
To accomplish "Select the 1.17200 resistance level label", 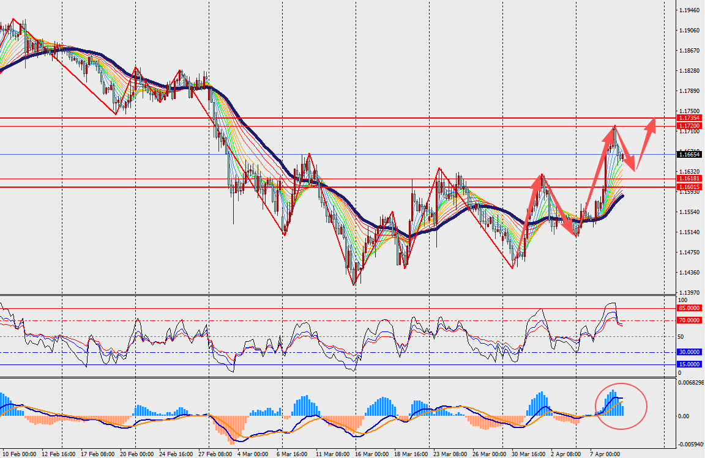I will point(688,126).
